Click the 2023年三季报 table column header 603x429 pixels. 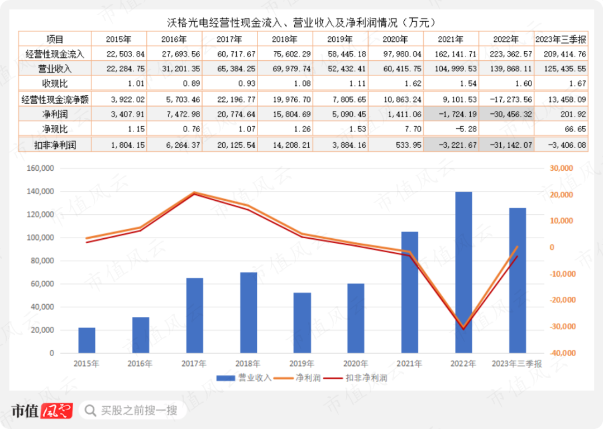pos(561,39)
